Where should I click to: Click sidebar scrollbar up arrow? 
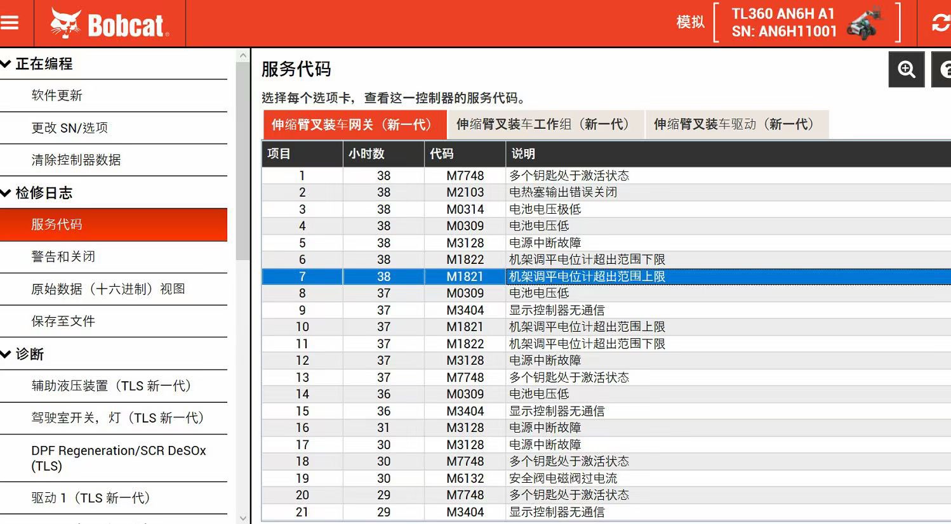243,56
